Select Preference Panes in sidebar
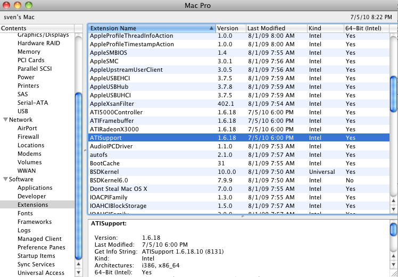The width and height of the screenshot is (398, 277). point(42,247)
